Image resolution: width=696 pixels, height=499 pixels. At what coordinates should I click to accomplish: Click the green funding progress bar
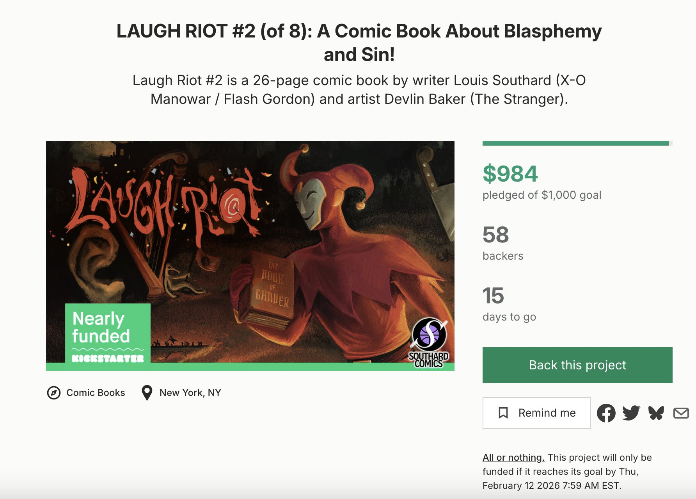click(x=576, y=143)
